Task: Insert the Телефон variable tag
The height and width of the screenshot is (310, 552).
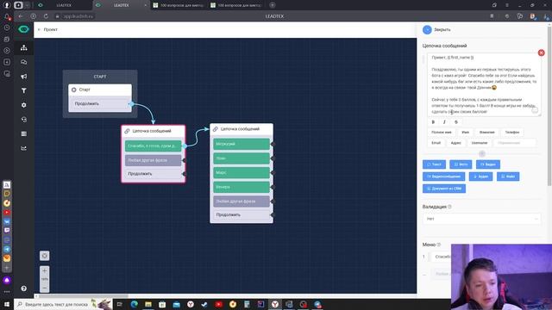Action: 512,132
